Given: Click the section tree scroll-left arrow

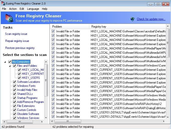Looking at the screenshot, I should (4, 122).
